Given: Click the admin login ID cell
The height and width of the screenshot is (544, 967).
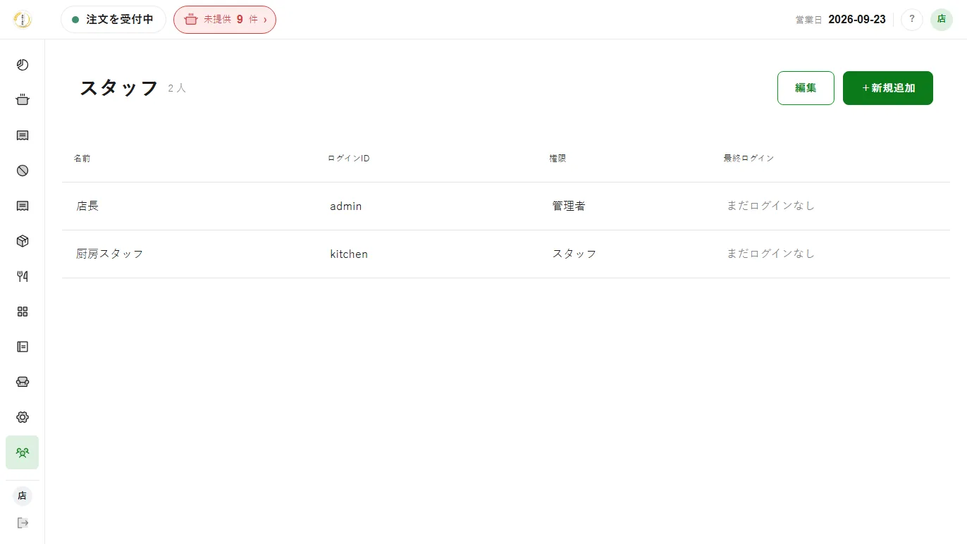Looking at the screenshot, I should 346,206.
